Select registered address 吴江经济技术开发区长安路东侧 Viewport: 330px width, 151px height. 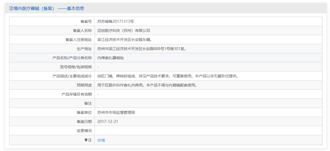(125, 40)
